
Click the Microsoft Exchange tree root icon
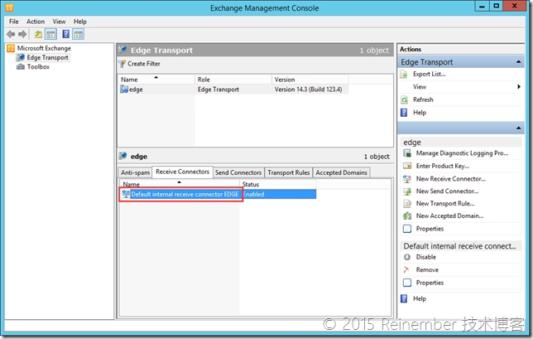[x=11, y=48]
